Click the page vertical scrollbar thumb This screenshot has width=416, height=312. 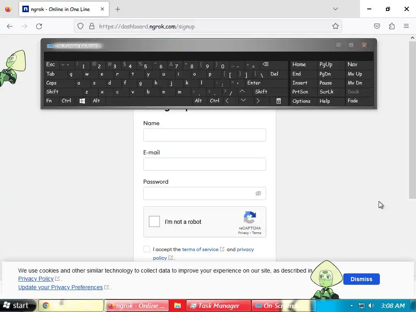pyautogui.click(x=412, y=120)
